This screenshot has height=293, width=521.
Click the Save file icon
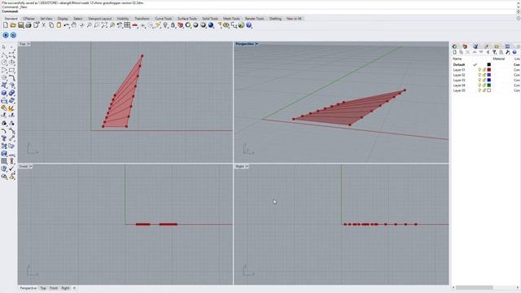coord(20,25)
